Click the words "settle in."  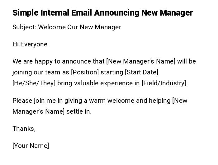pyautogui.click(x=79, y=111)
